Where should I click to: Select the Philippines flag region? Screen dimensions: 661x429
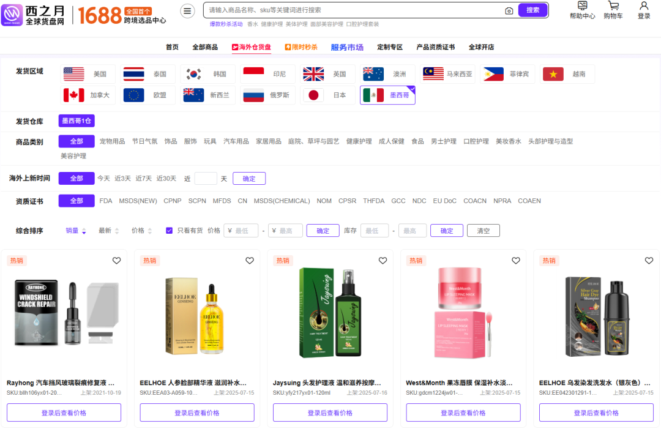(x=507, y=74)
